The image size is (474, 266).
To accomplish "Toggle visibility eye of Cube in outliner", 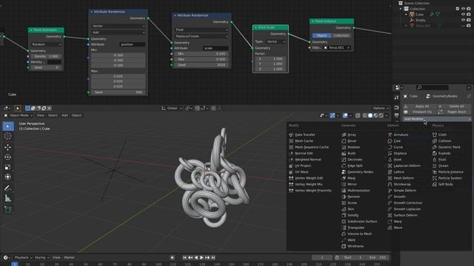I will coord(463,14).
